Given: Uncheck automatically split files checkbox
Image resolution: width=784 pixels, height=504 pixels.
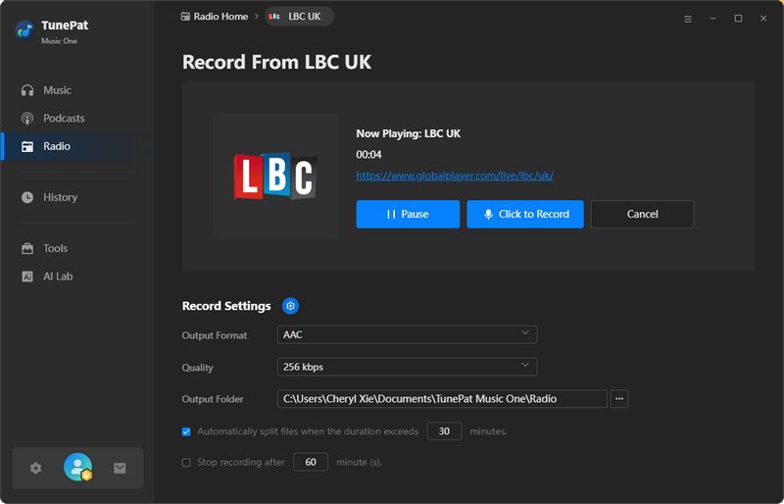Looking at the screenshot, I should (187, 431).
